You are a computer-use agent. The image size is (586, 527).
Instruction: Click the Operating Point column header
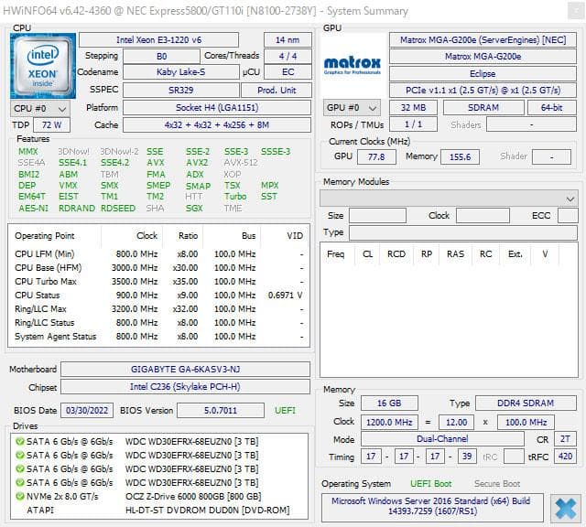[45, 236]
